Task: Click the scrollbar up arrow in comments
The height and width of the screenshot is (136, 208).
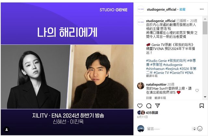Action: (205, 19)
